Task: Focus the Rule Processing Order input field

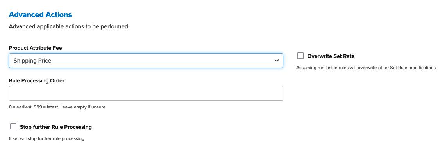Action: pos(146,93)
